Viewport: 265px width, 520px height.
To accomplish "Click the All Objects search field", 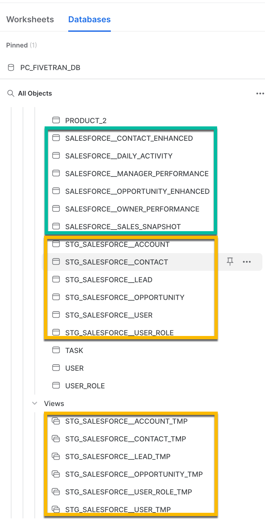I will [35, 94].
